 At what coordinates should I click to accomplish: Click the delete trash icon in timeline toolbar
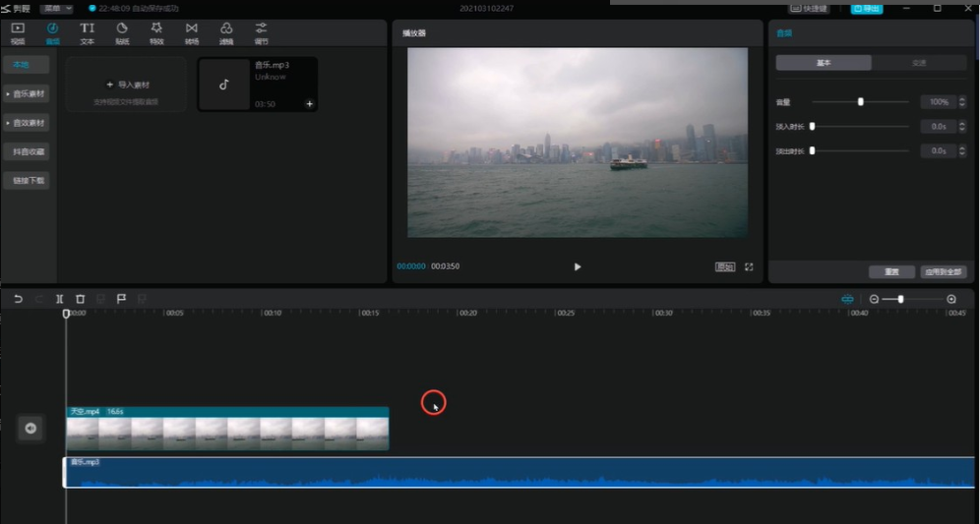click(81, 299)
